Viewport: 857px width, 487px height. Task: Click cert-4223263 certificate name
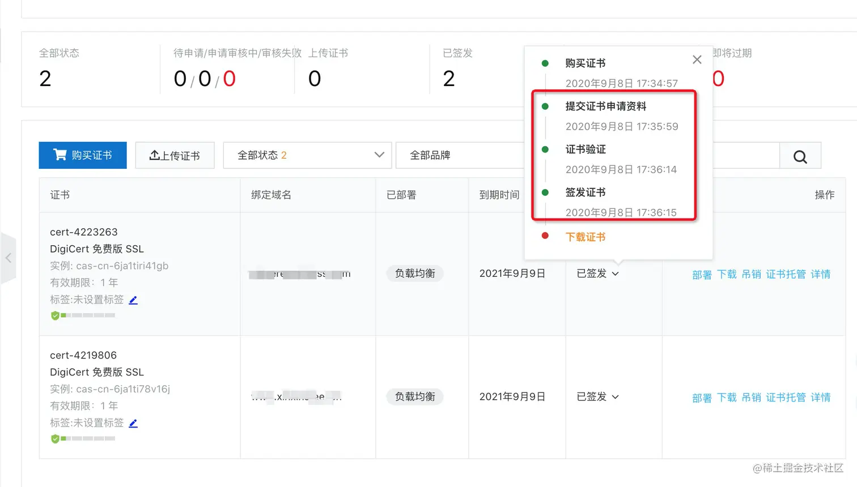click(84, 232)
